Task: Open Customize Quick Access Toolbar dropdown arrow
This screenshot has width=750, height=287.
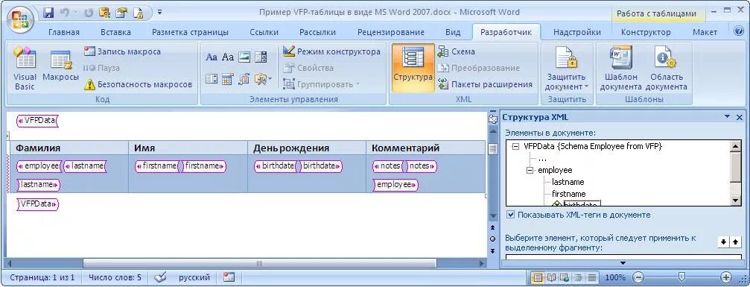Action: coord(160,12)
